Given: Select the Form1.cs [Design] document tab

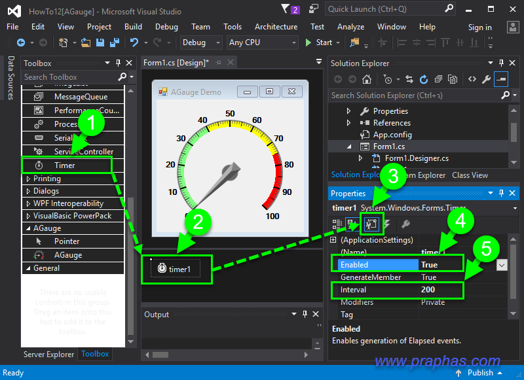Looking at the screenshot, I should click(x=176, y=63).
